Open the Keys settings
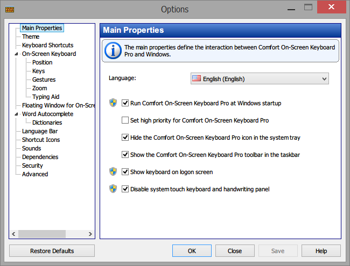350x266 pixels. tap(39, 71)
